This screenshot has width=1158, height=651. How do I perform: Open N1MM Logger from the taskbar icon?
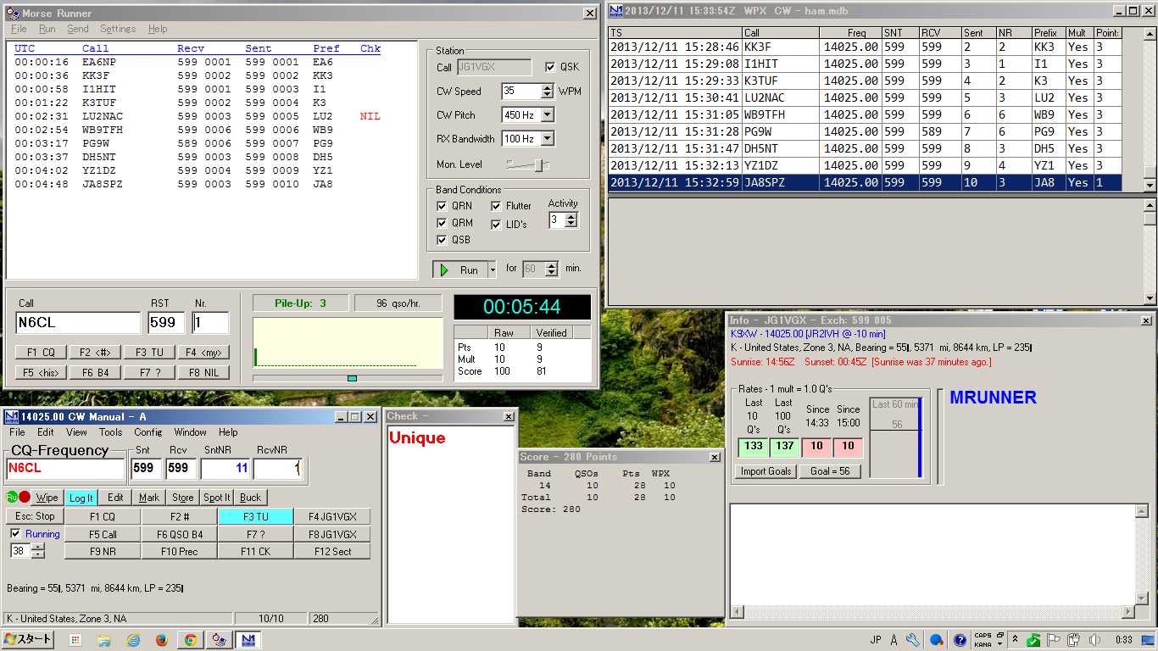tap(248, 640)
